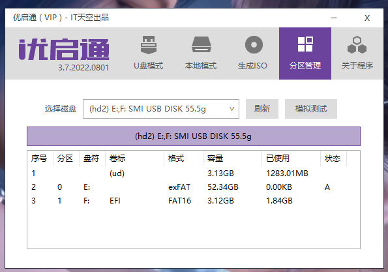The image size is (388, 272).
Task: Click the A status flag
Action: tap(327, 187)
